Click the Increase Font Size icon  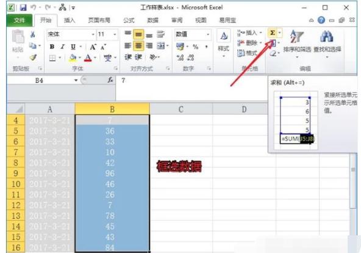pyautogui.click(x=93, y=47)
